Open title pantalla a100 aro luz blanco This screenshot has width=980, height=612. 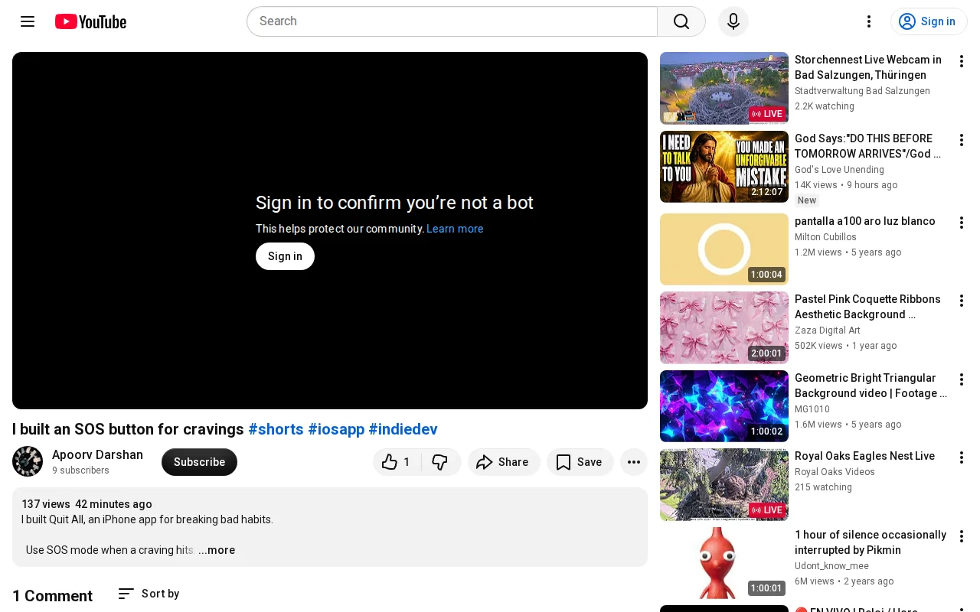pos(865,221)
